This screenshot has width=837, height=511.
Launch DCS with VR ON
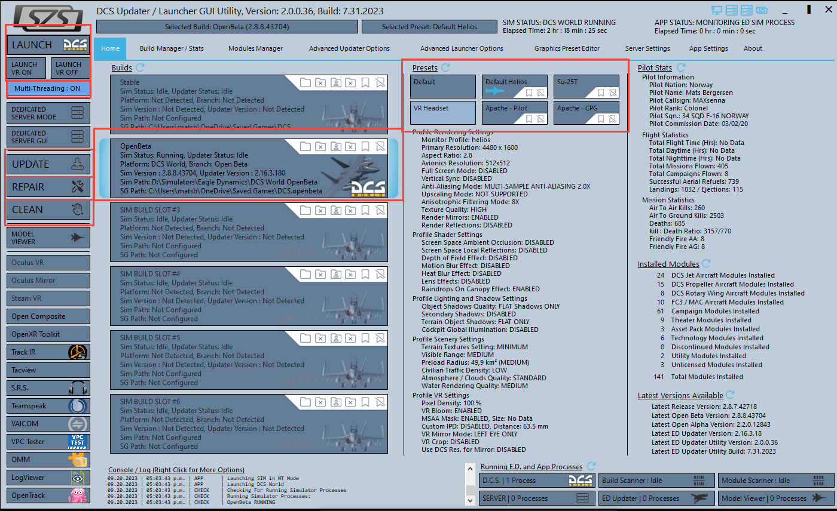pos(26,68)
